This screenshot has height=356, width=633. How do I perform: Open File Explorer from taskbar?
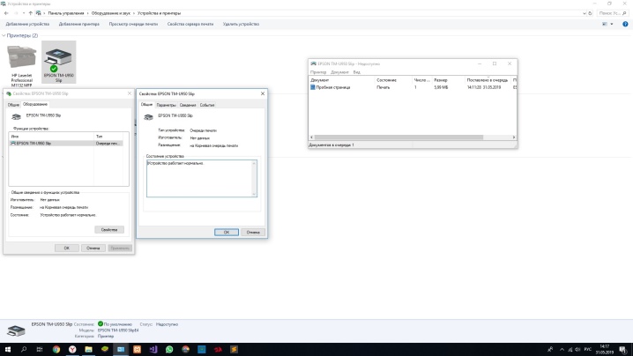[x=88, y=350]
